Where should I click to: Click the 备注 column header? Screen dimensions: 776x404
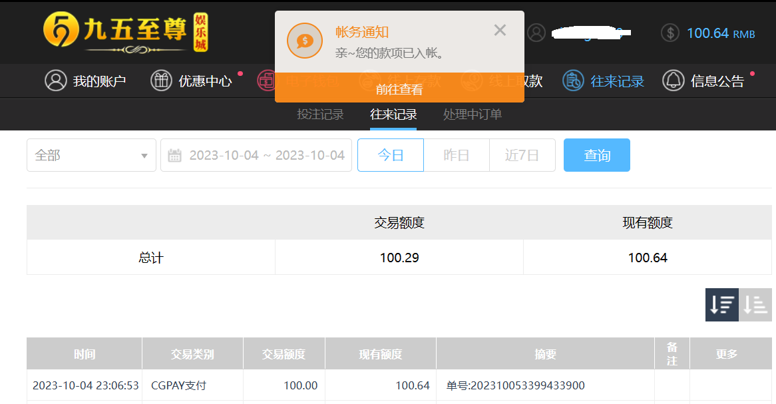(672, 354)
